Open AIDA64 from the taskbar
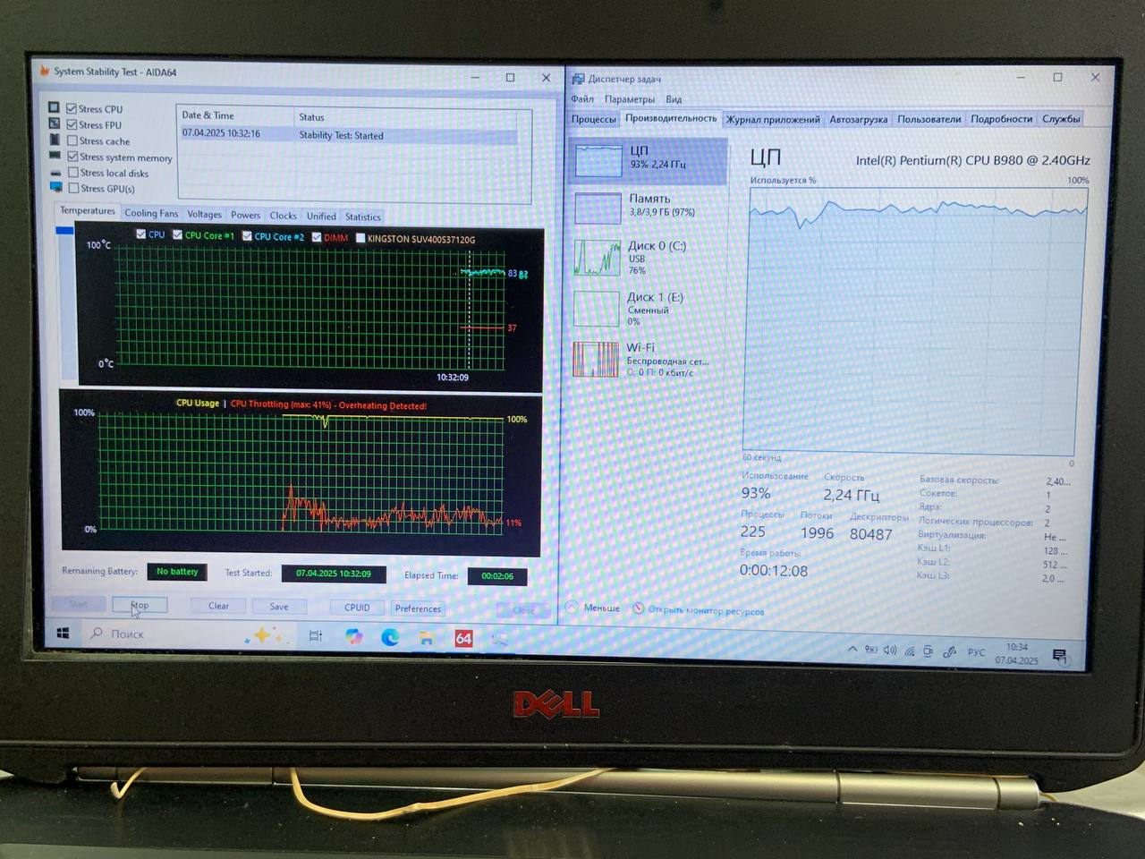Screen dimensions: 1145x859 (463, 638)
